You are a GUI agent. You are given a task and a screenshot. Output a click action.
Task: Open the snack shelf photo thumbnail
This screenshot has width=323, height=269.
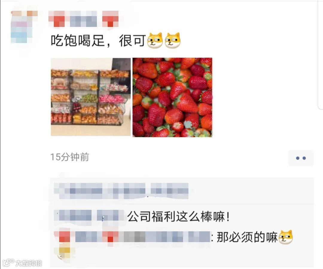tap(91, 97)
